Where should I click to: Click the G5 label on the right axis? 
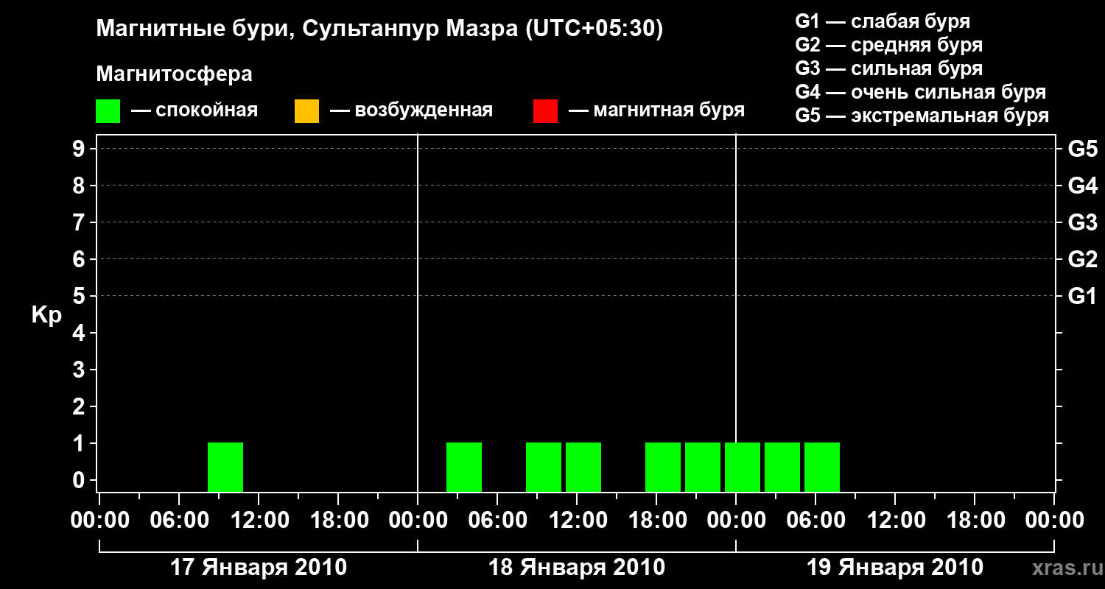click(1082, 149)
